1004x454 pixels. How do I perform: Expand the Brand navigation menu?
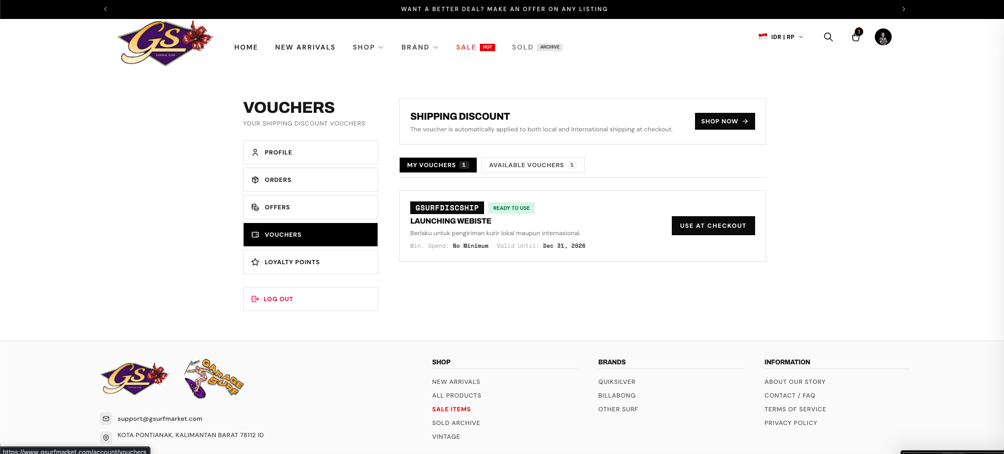(420, 47)
